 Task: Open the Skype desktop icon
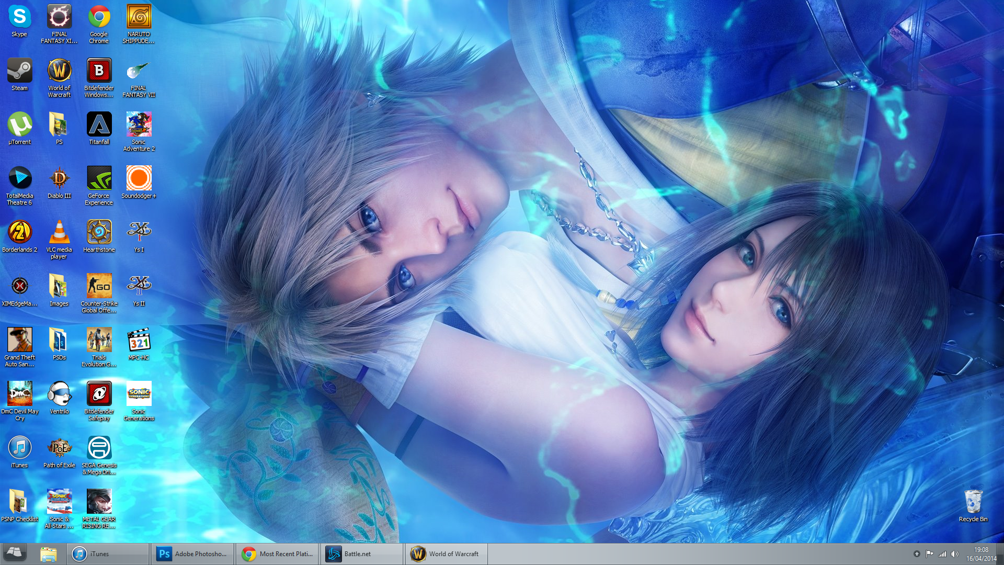coord(19,21)
